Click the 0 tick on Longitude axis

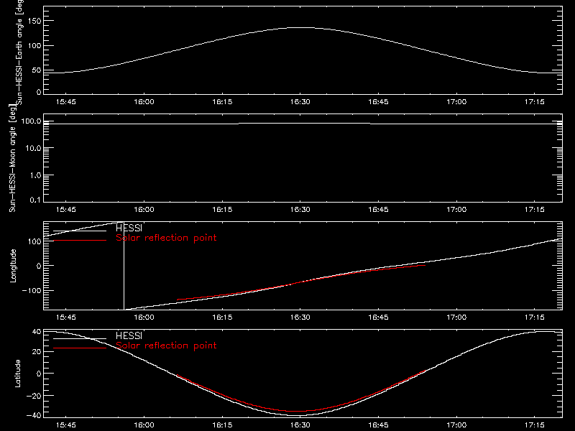[39, 266]
